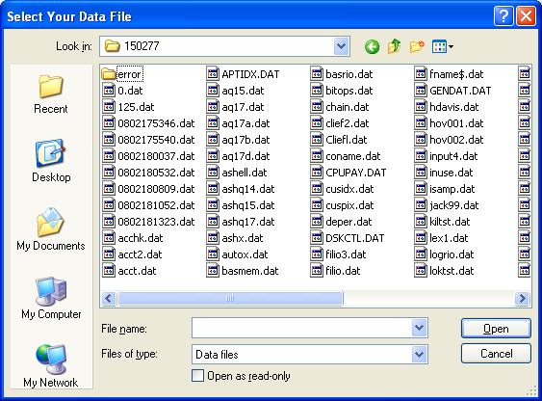Go up one folder level

tap(395, 46)
